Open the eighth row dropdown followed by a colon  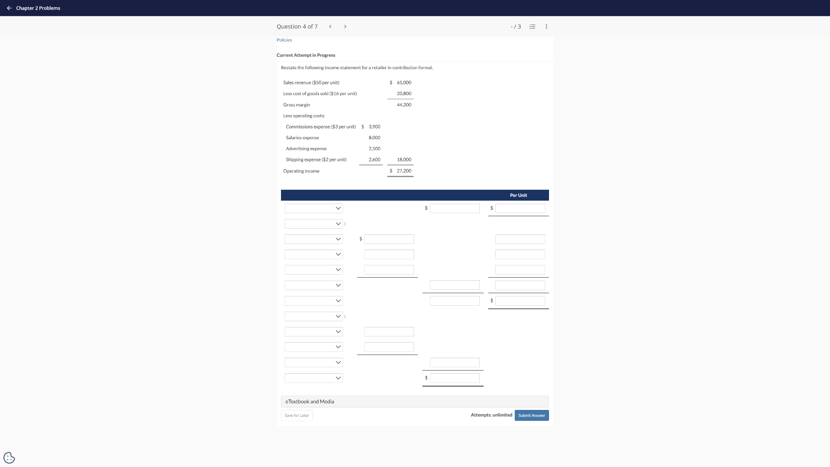(314, 317)
